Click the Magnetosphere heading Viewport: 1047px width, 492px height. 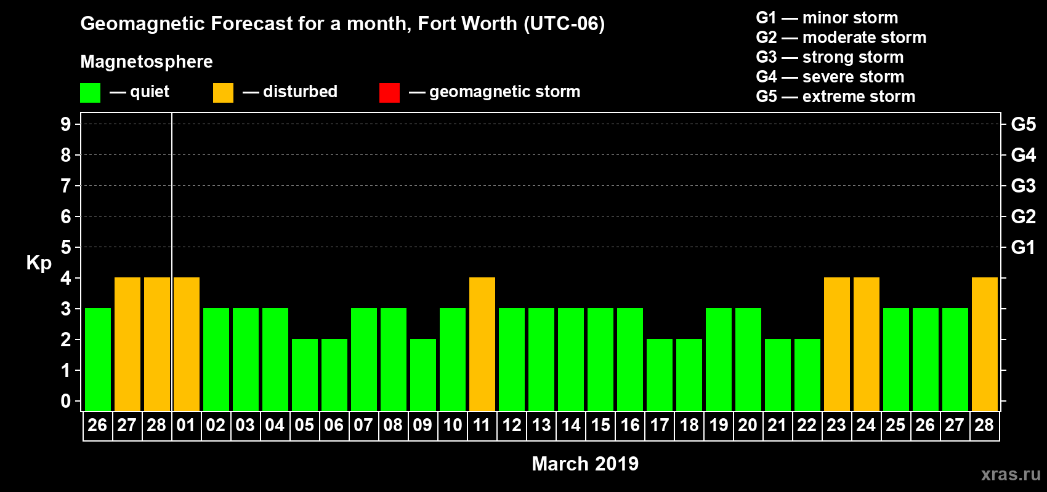point(147,61)
